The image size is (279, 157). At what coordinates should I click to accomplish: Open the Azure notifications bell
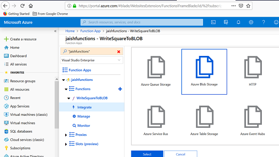(x=238, y=22)
